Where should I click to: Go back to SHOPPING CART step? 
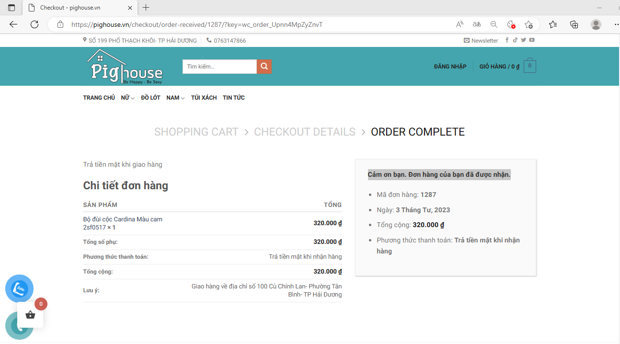pos(196,132)
